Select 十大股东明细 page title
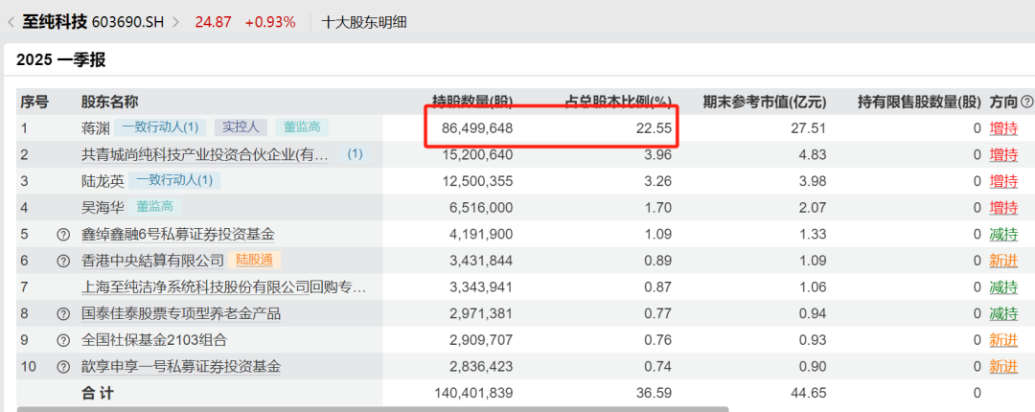The height and width of the screenshot is (412, 1035). tap(364, 22)
